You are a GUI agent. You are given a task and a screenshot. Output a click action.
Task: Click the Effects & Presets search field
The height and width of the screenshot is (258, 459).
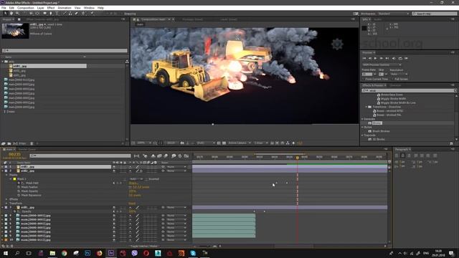[x=409, y=91]
